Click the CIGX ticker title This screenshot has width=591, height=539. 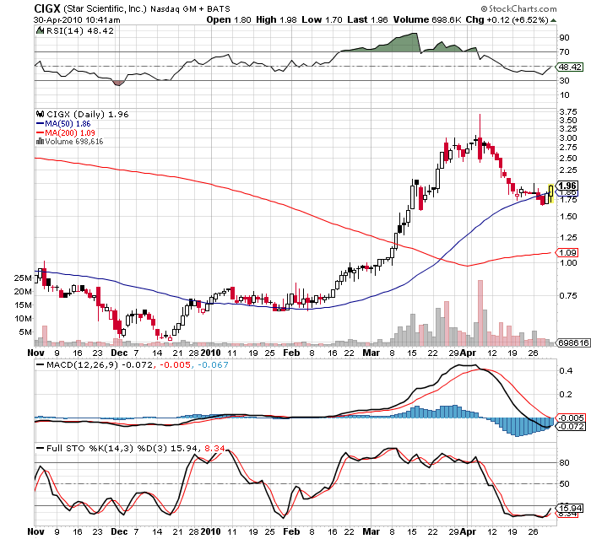point(47,8)
